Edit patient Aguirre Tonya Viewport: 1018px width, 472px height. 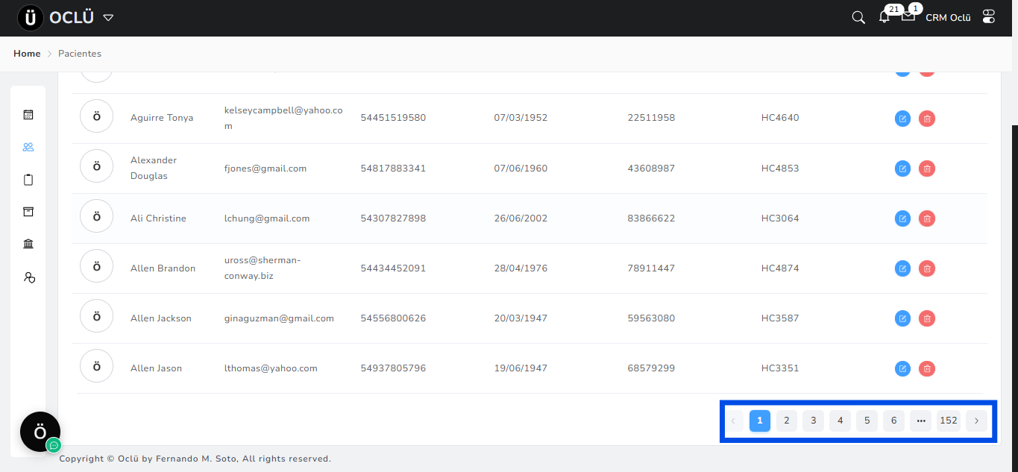pos(902,119)
